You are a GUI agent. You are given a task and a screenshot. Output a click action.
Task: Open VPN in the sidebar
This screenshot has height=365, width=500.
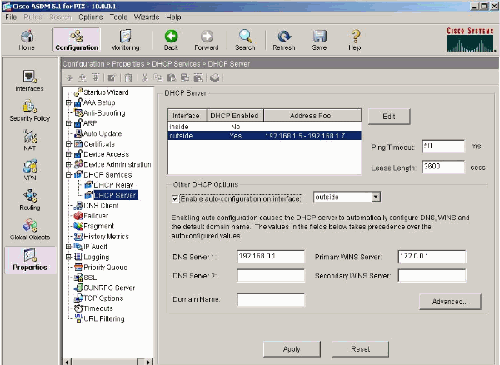(29, 170)
